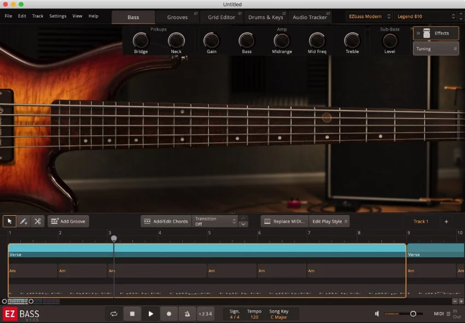This screenshot has height=323, width=465.
Task: Open the Song Key C Major selector
Action: (x=279, y=317)
